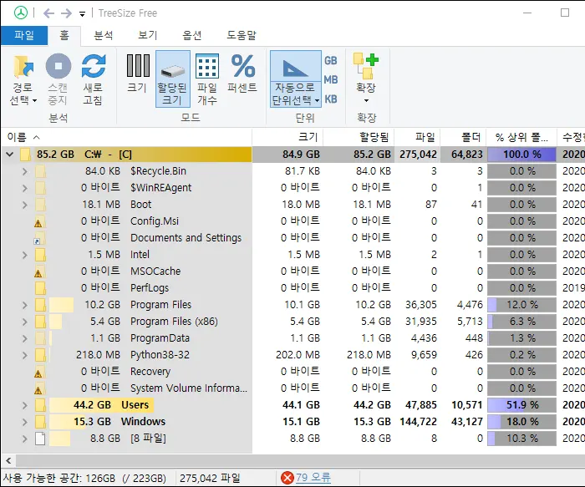
Task: Switch to the 보기 ribbon tab
Action: [x=148, y=35]
